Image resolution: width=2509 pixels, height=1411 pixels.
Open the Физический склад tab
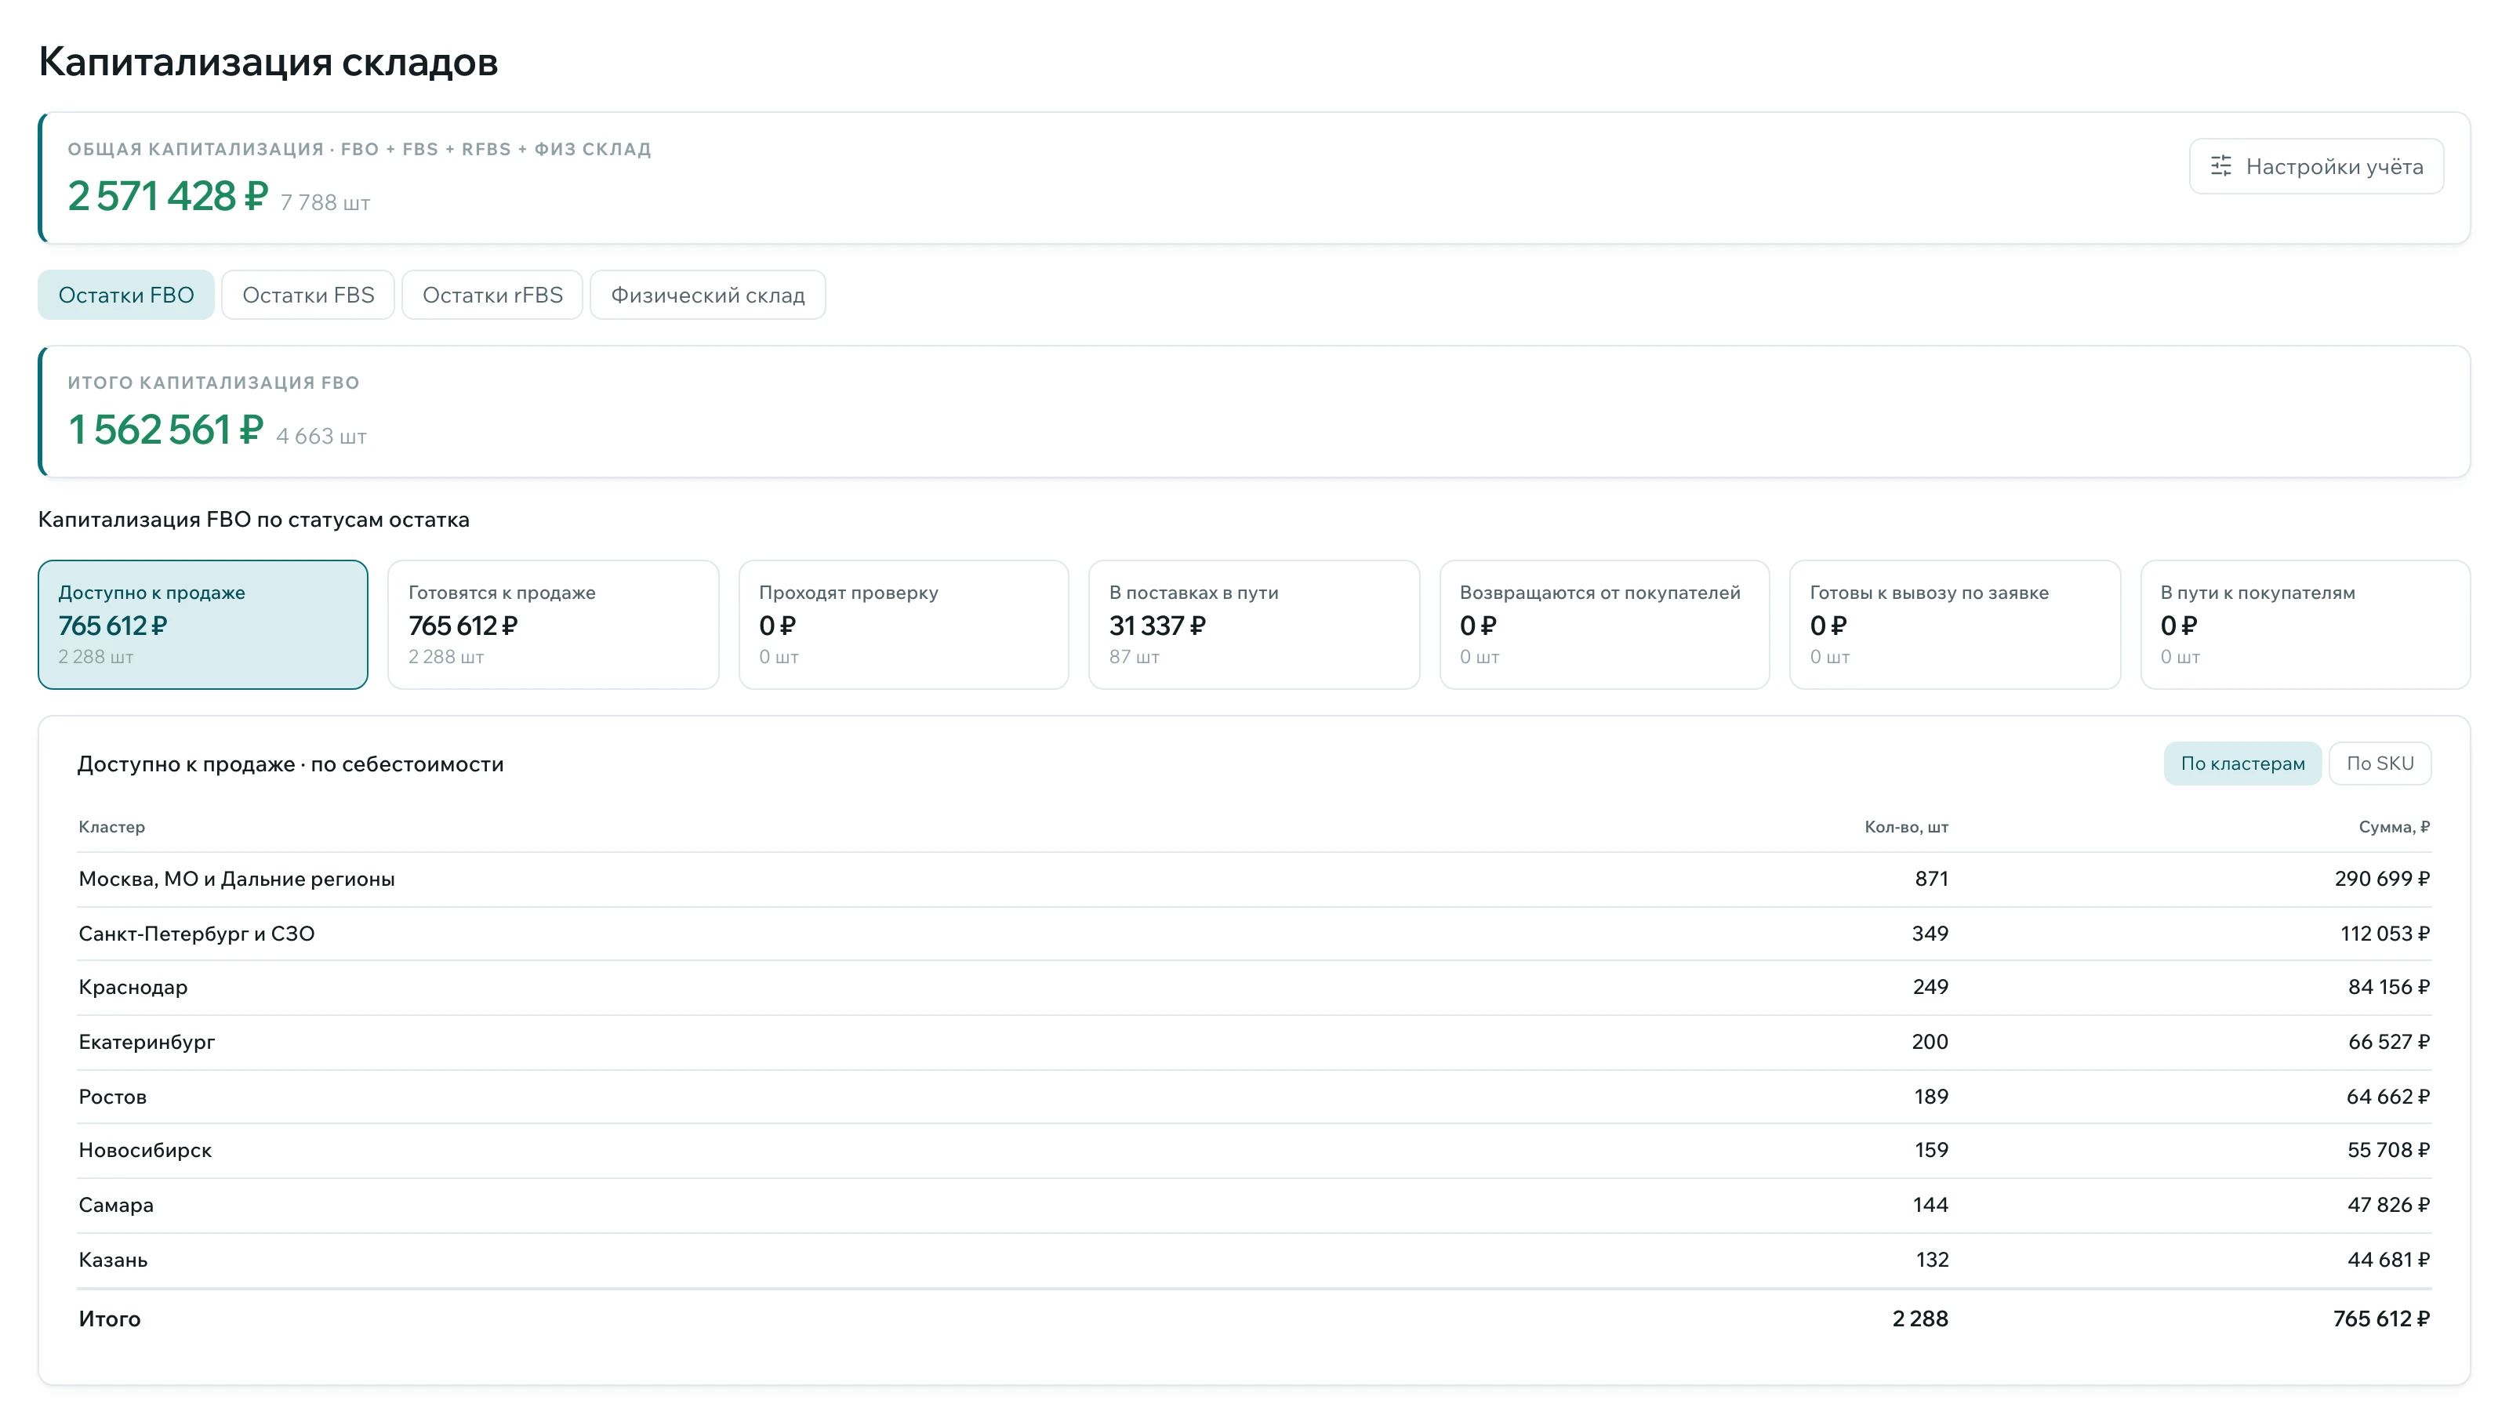[x=708, y=295]
